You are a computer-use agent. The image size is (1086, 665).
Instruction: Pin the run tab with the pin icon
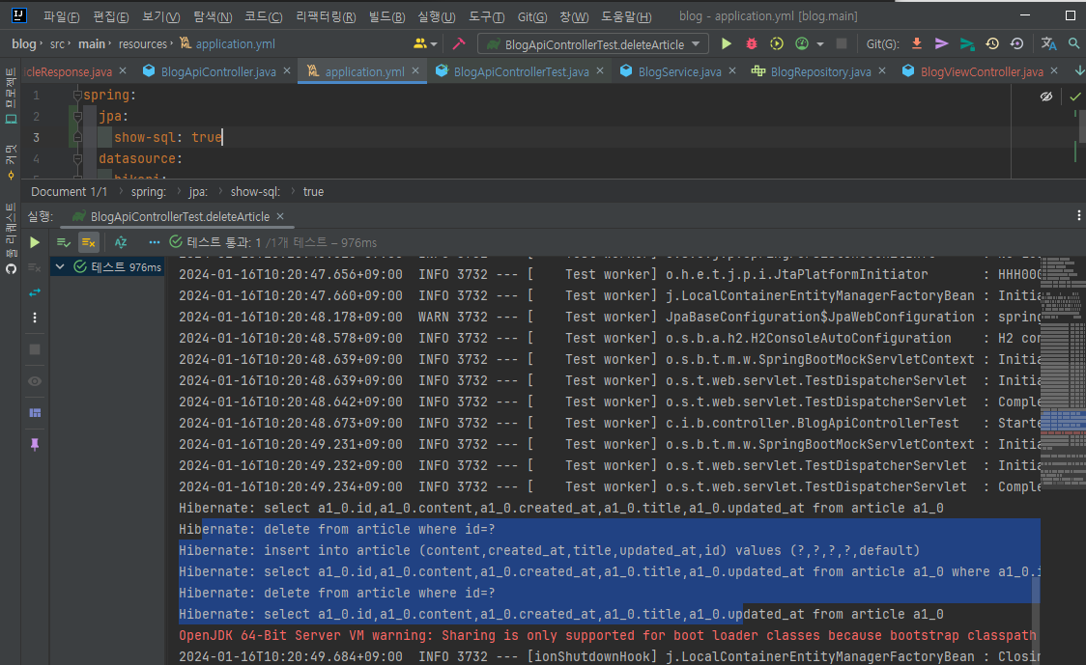point(35,445)
